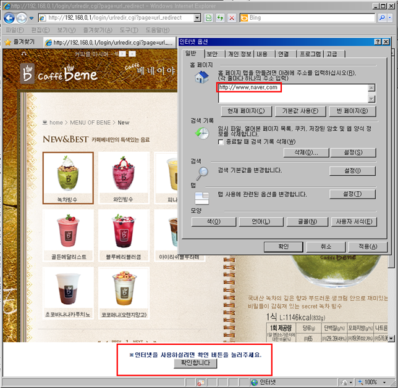The height and width of the screenshot is (388, 398).
Task: Click the dialog 적용(A) button
Action: tap(368, 247)
